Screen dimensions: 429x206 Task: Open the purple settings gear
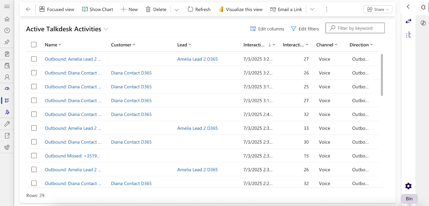(x=408, y=186)
